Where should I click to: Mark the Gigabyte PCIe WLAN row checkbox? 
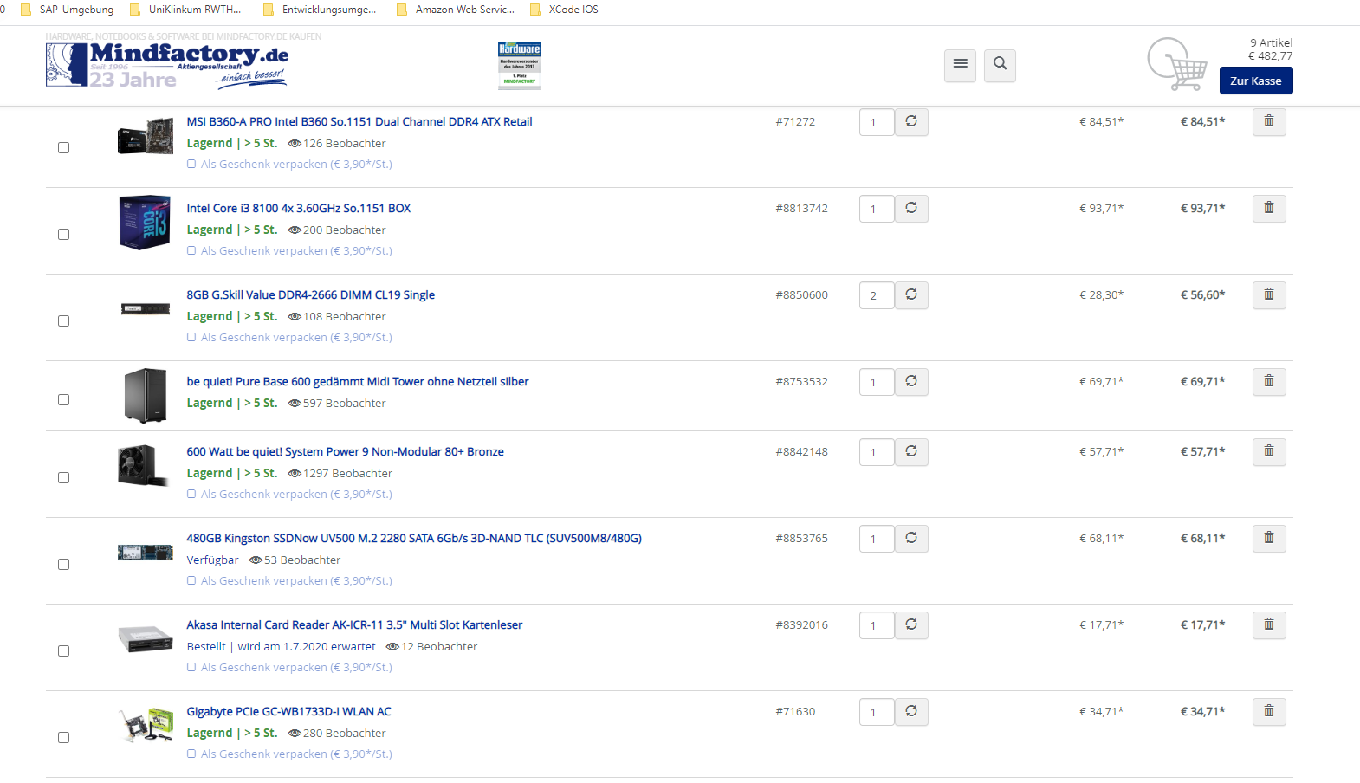[x=63, y=738]
